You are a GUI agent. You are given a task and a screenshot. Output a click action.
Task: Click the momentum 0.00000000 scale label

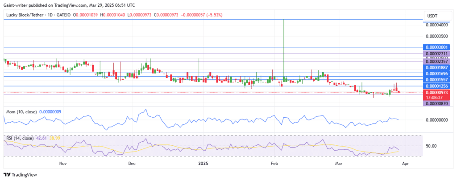[437, 119]
